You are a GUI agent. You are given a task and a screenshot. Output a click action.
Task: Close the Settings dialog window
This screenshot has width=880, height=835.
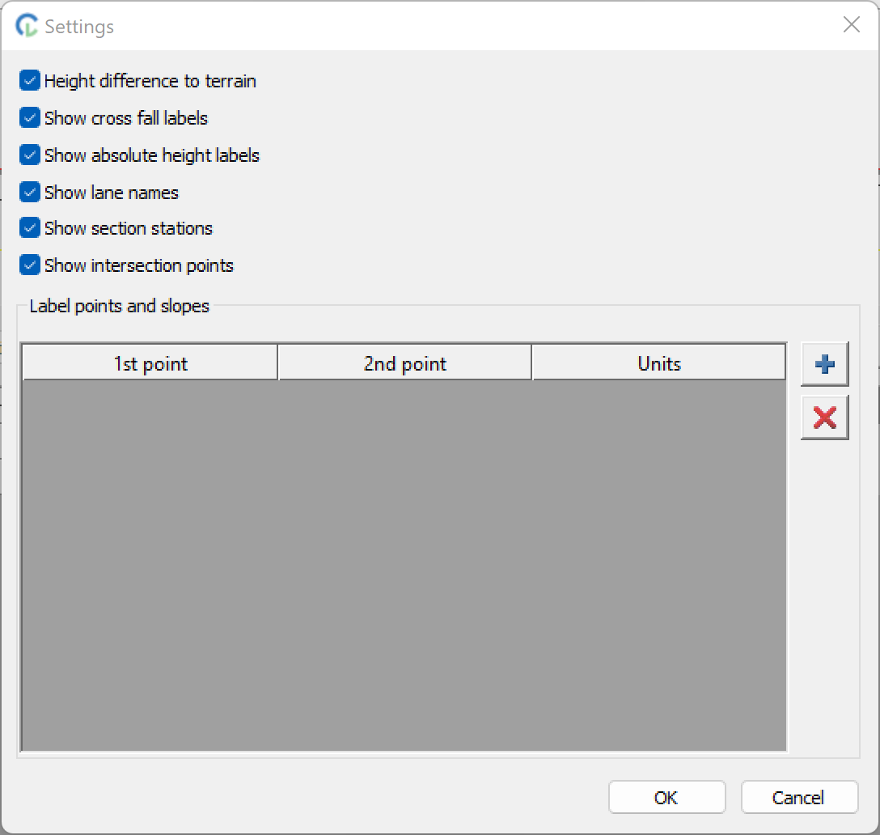(851, 25)
